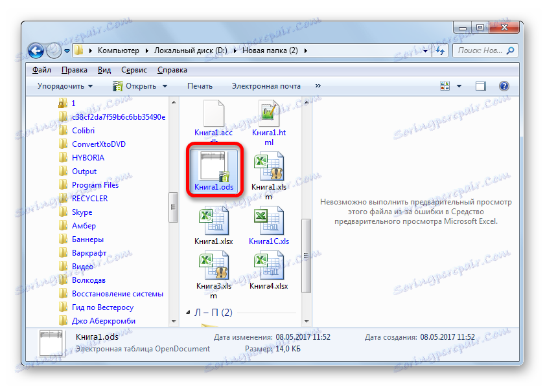Open the arrow after Новая папка (2)
545x387 pixels.
[305, 51]
